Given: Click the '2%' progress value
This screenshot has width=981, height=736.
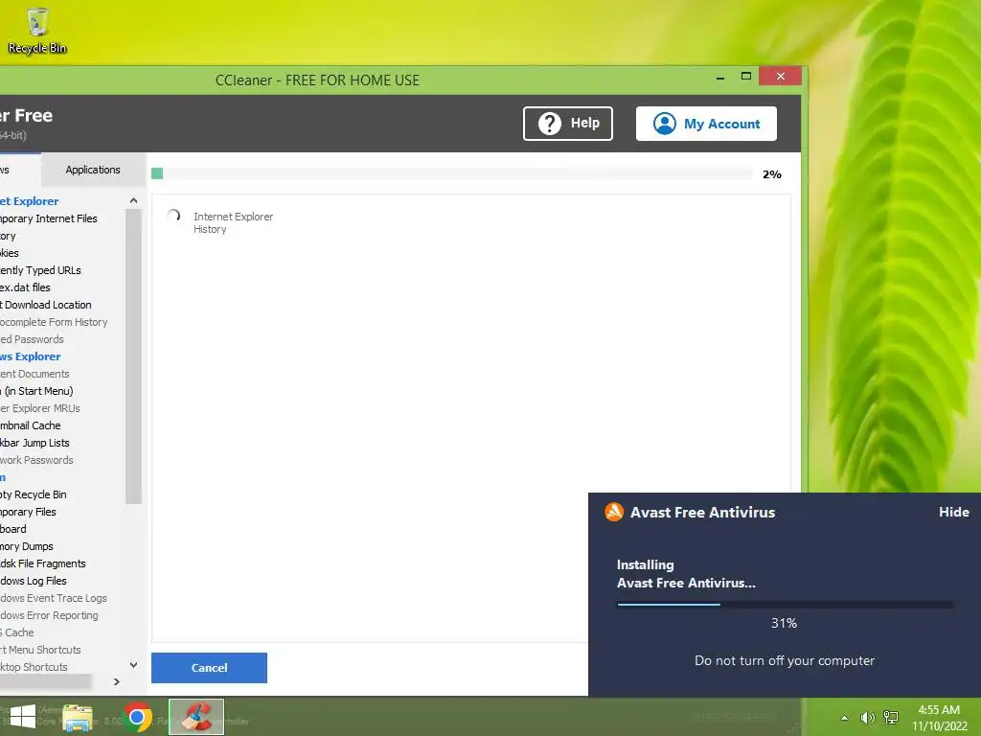Looking at the screenshot, I should tap(771, 174).
